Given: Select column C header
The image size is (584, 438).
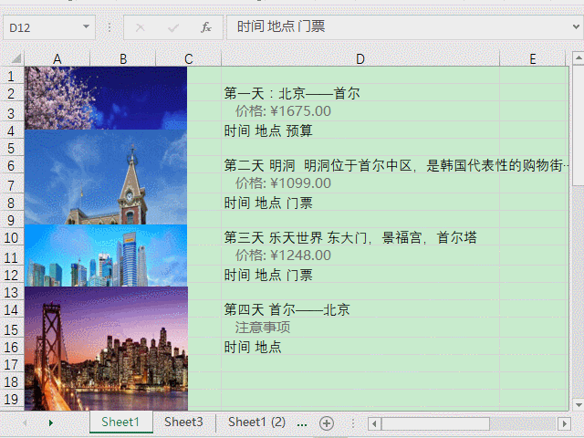Looking at the screenshot, I should (x=189, y=58).
